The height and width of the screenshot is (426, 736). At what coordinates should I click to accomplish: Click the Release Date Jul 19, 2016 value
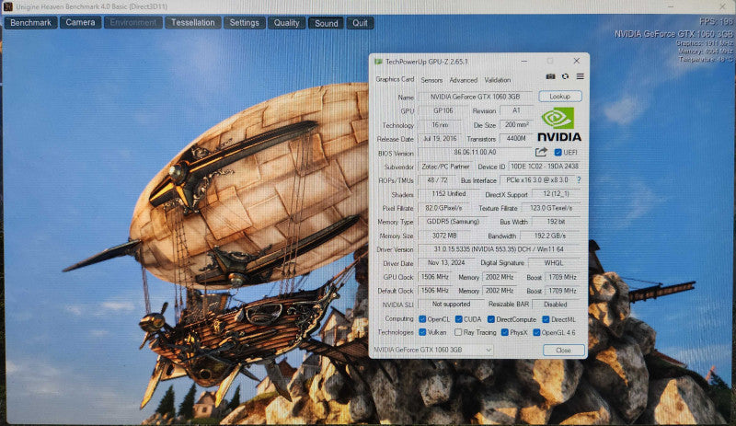coord(440,139)
